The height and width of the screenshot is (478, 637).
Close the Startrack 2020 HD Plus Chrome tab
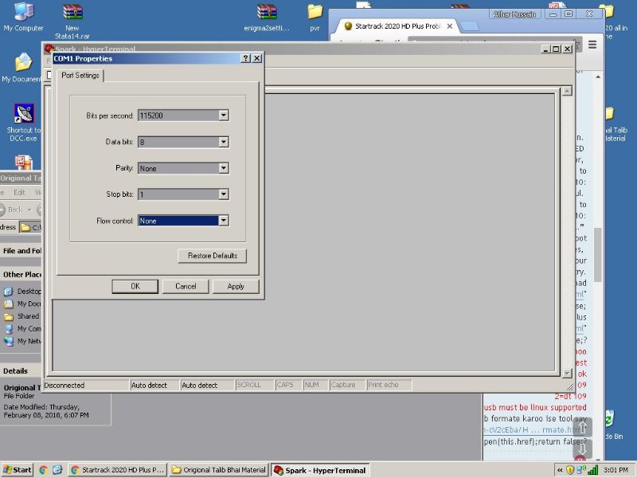pos(450,26)
